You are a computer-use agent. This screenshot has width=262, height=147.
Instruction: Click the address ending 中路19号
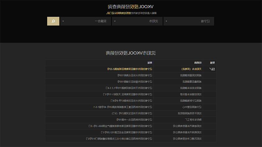134,120
